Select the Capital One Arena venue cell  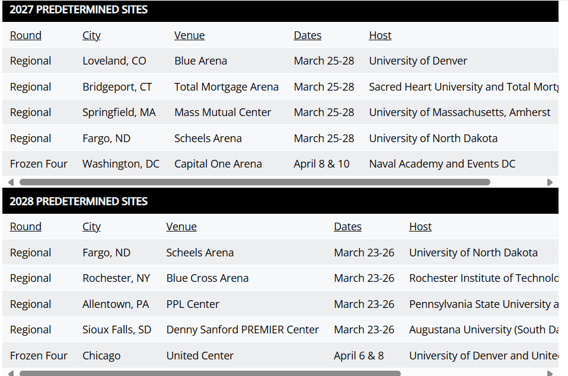tap(218, 164)
